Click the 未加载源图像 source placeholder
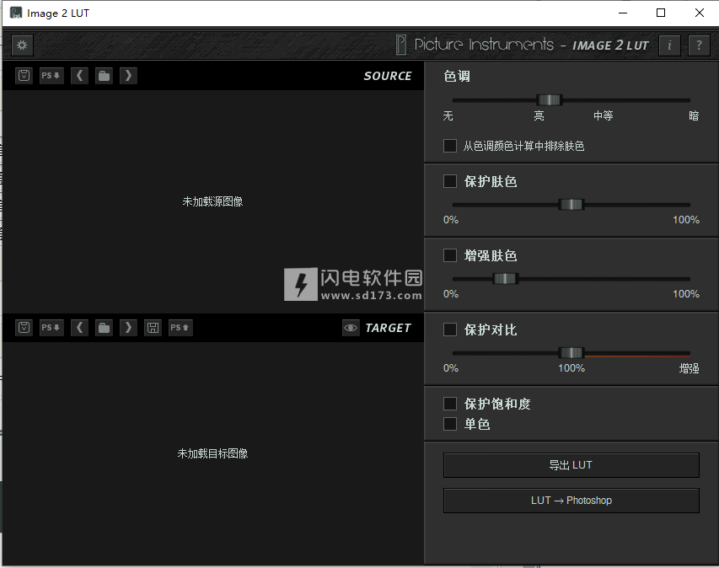719x568 pixels. 212,201
